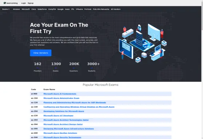
Task: Select Google in vendor navigation
Action: (60, 9)
